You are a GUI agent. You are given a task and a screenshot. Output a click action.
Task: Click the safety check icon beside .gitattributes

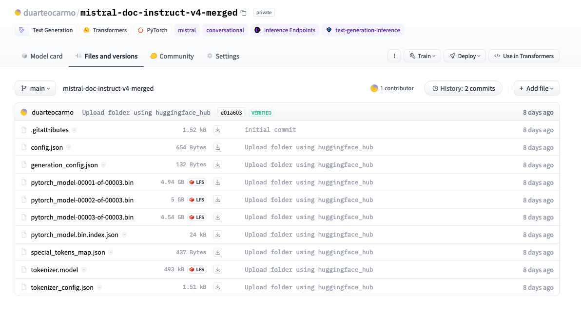point(74,130)
